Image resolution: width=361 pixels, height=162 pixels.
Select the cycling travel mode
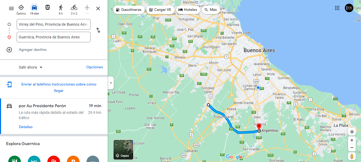click(74, 9)
